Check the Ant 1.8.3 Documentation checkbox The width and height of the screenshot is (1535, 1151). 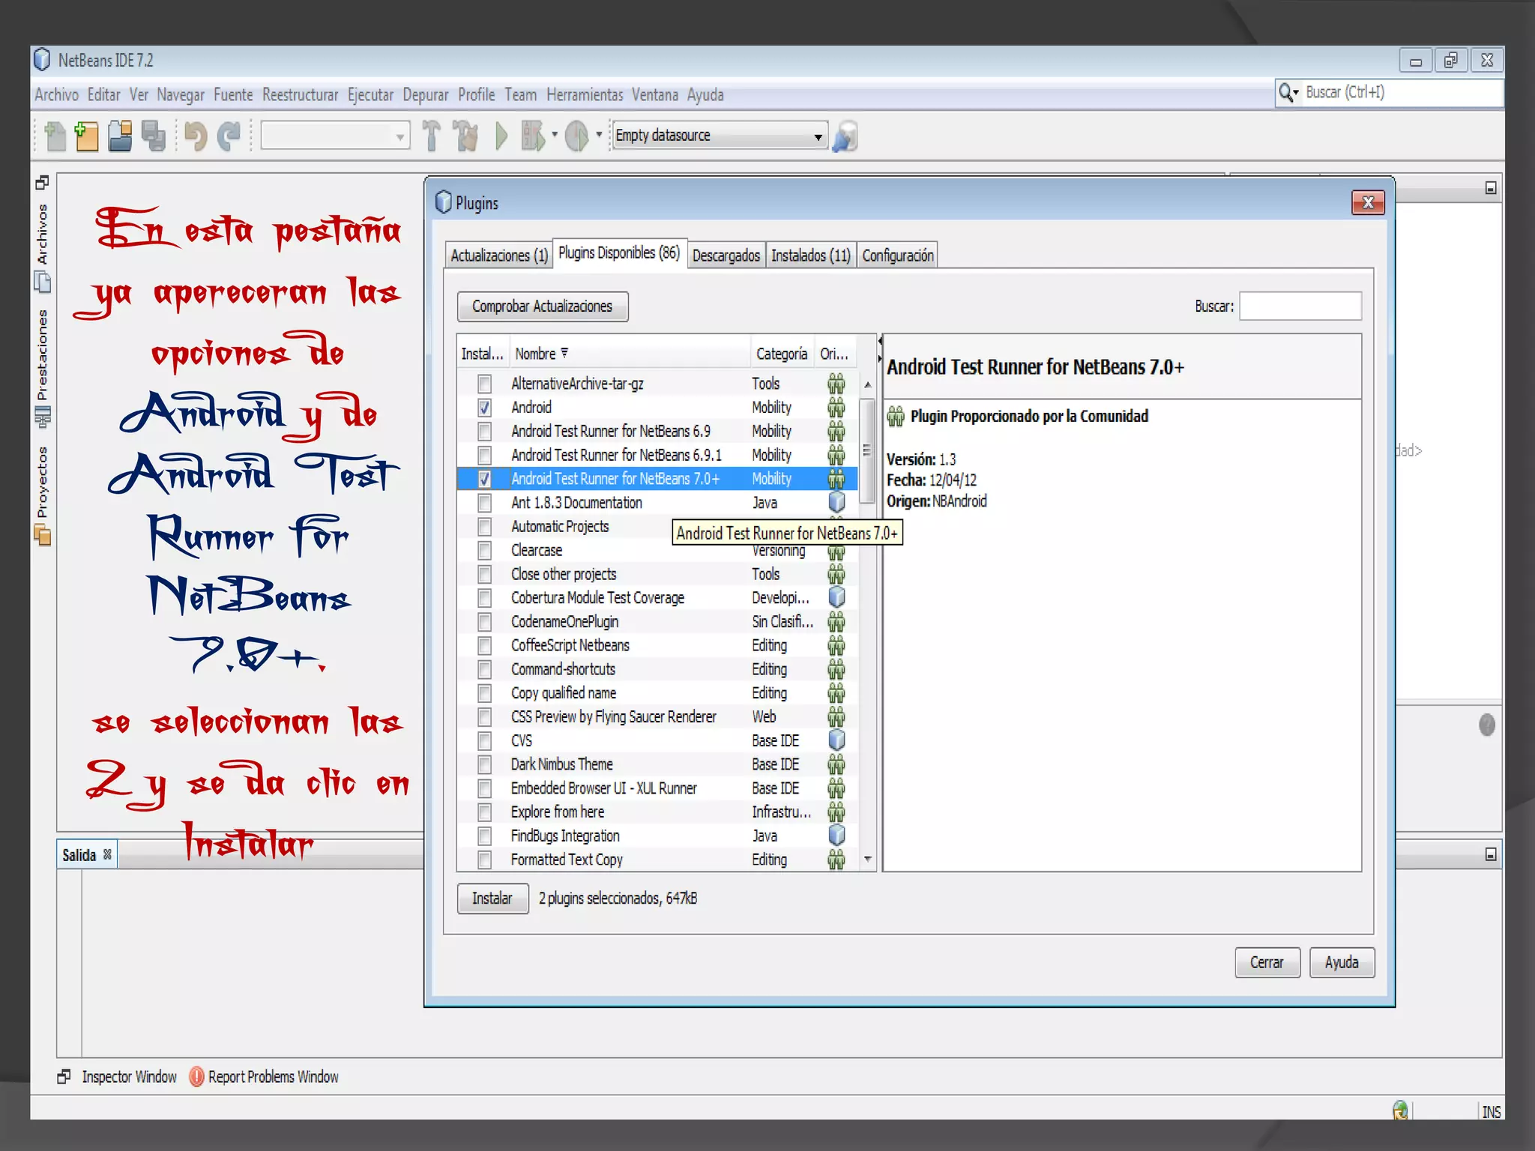pyautogui.click(x=485, y=503)
